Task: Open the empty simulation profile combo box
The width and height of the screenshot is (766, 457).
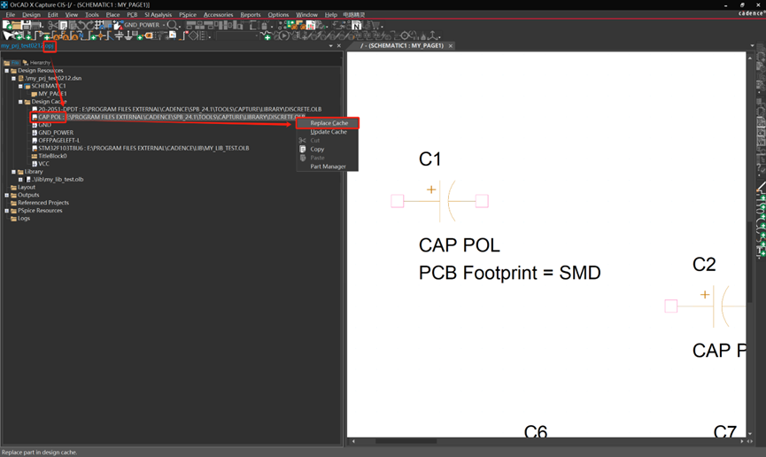Action: point(237,35)
